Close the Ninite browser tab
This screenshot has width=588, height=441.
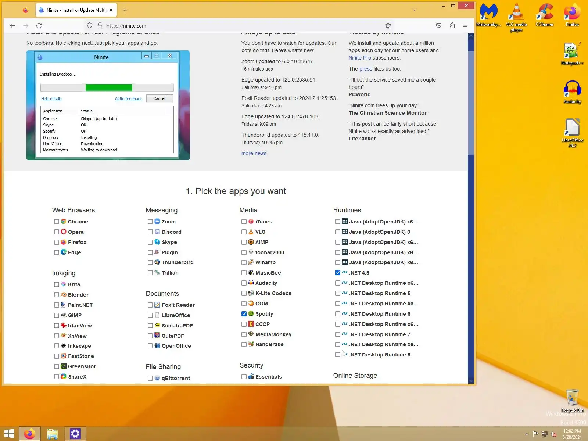[x=111, y=10]
